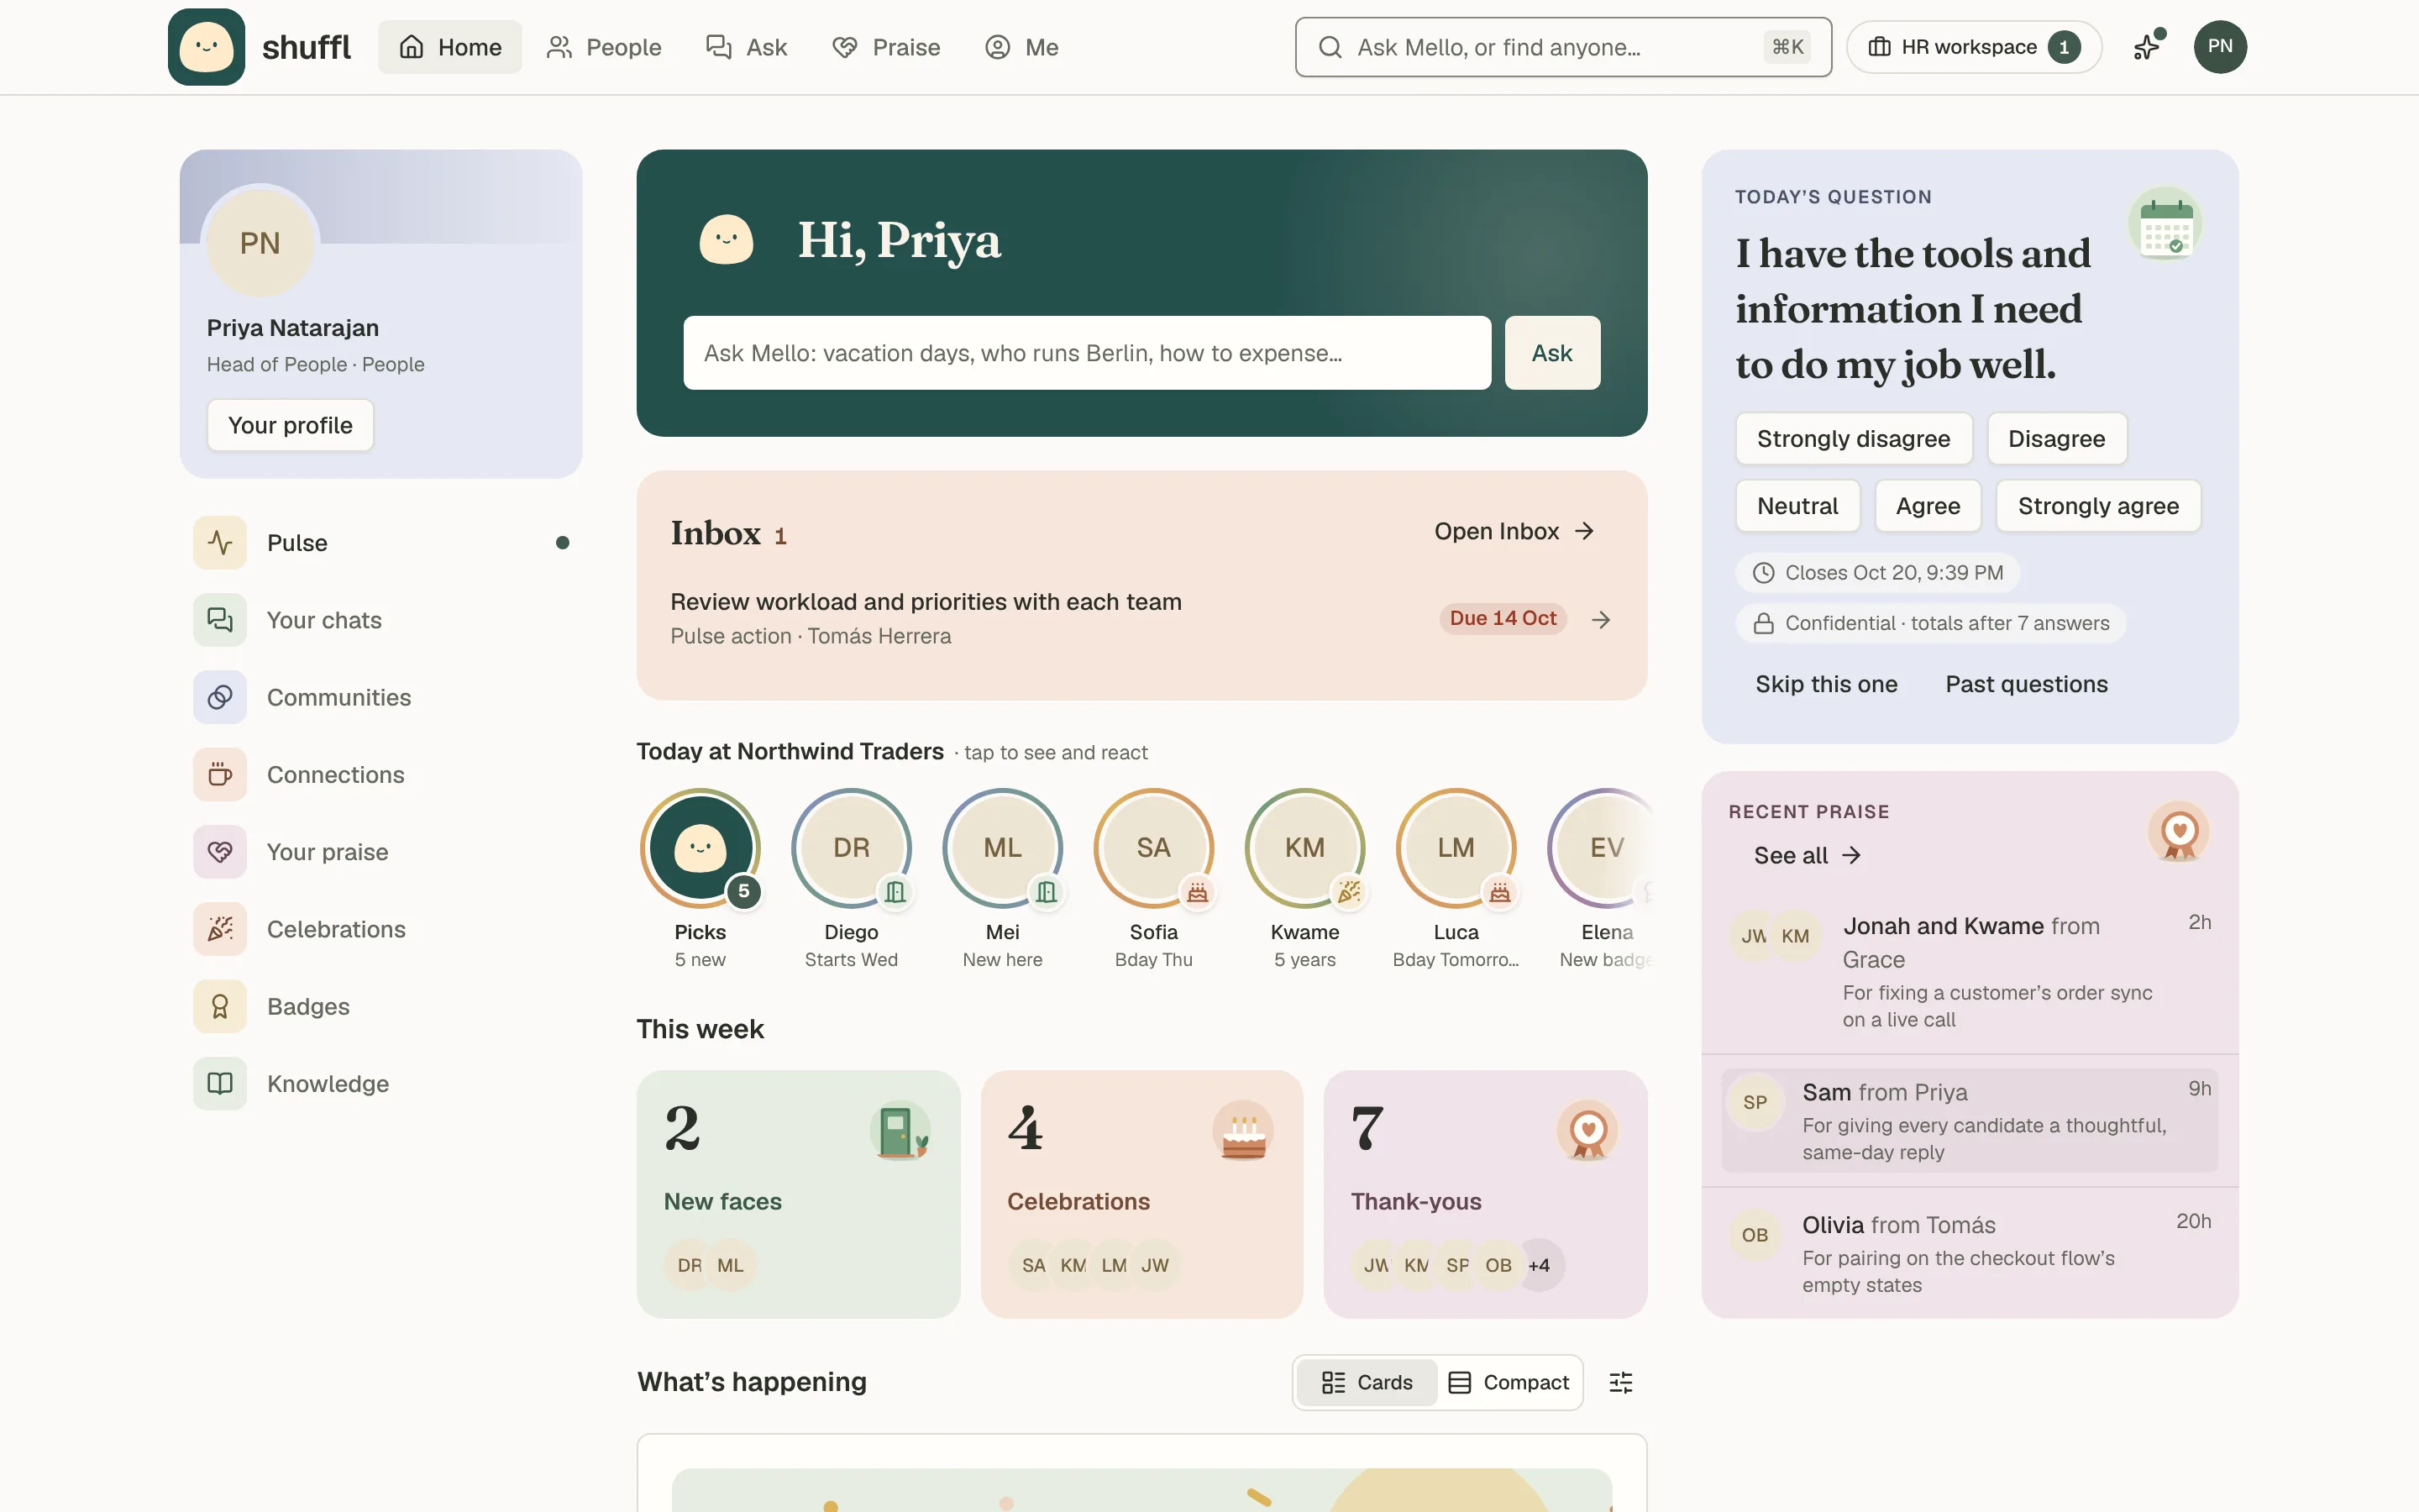Select the Neutral answer

(1797, 506)
